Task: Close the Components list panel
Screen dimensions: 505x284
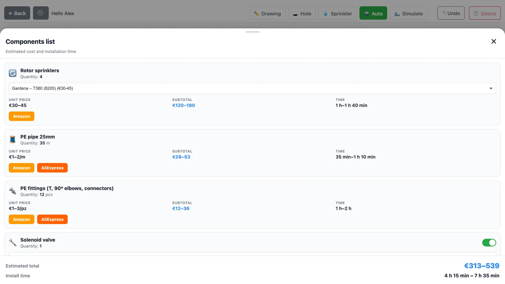Action: coord(494,41)
